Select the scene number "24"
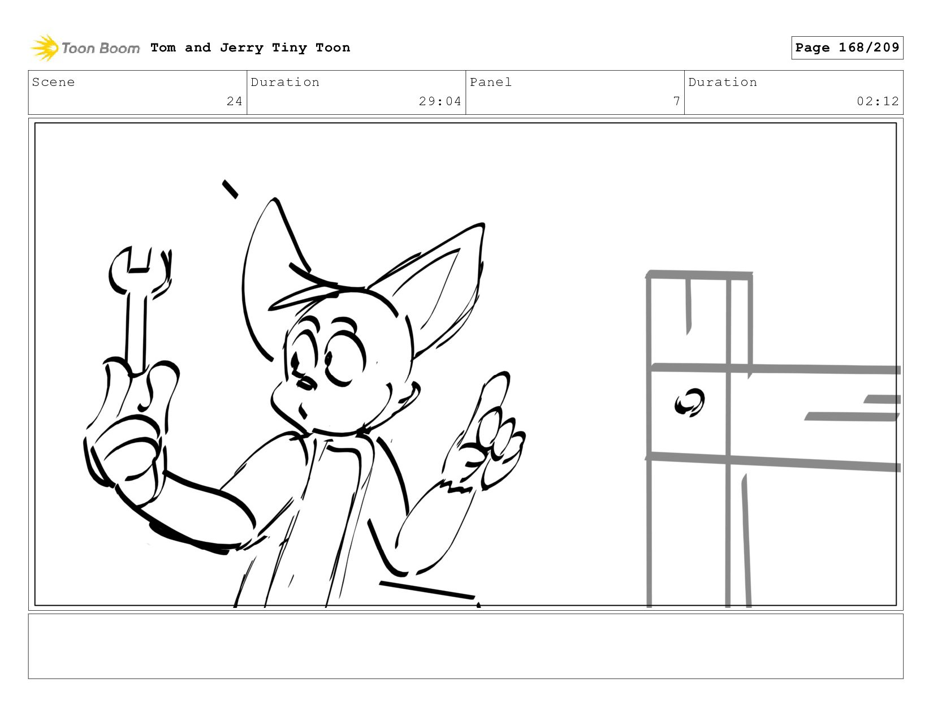The height and width of the screenshot is (721, 933). [235, 101]
